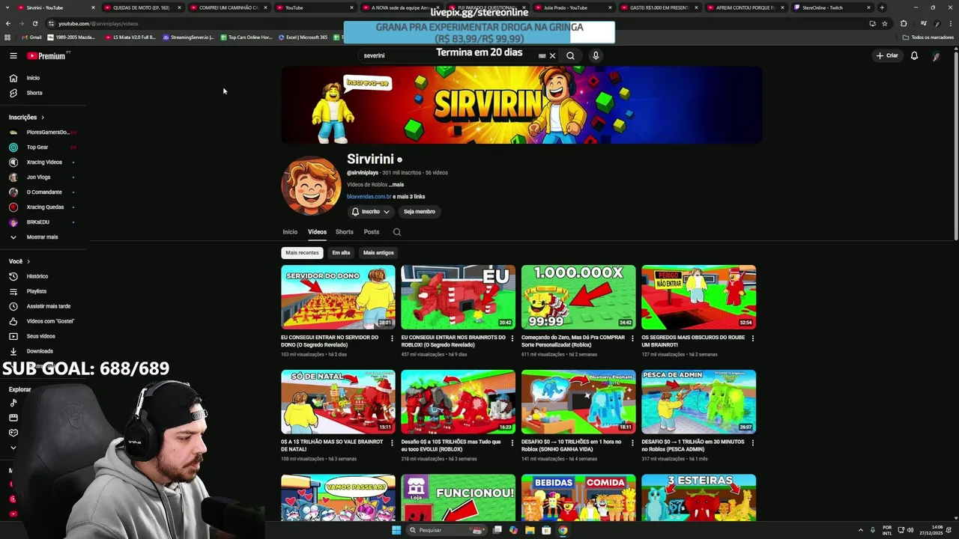
Task: Open options for EU CONSEGUI ENTRAR NO SERVIDOR video
Action: coord(392,338)
